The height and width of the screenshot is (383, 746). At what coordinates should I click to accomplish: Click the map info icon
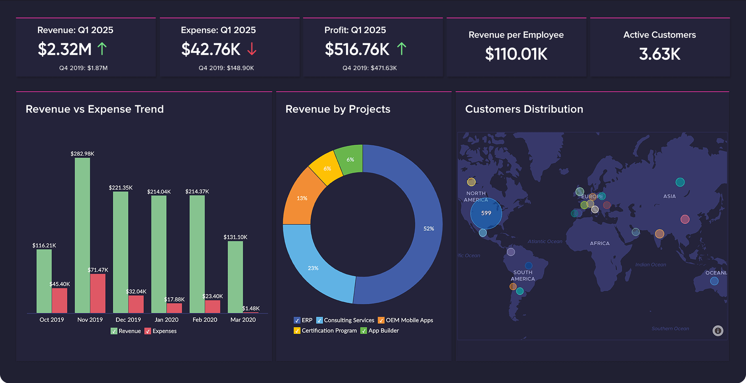tap(718, 330)
